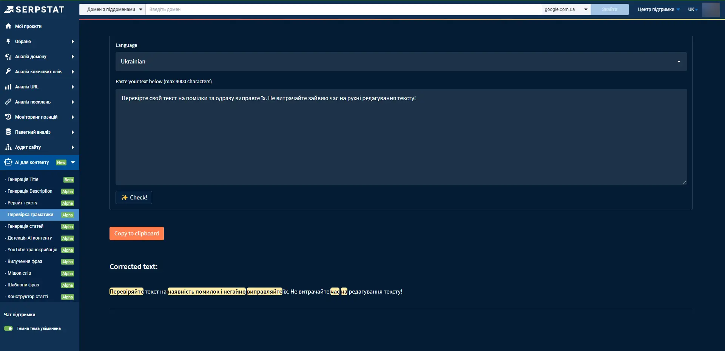Screen dimensions: 725x351
Task: Click the key icon for Аналіз ключових слів
Action: point(8,71)
